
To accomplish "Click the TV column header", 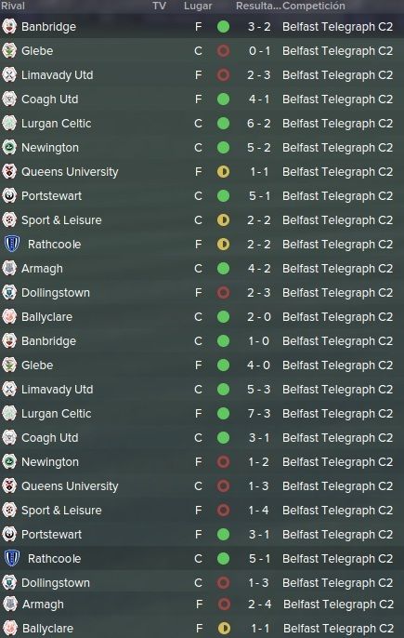I will 160,6.
